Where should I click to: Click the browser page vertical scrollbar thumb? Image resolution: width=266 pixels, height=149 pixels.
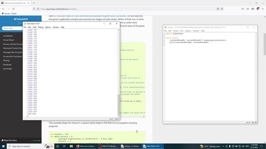point(265,44)
